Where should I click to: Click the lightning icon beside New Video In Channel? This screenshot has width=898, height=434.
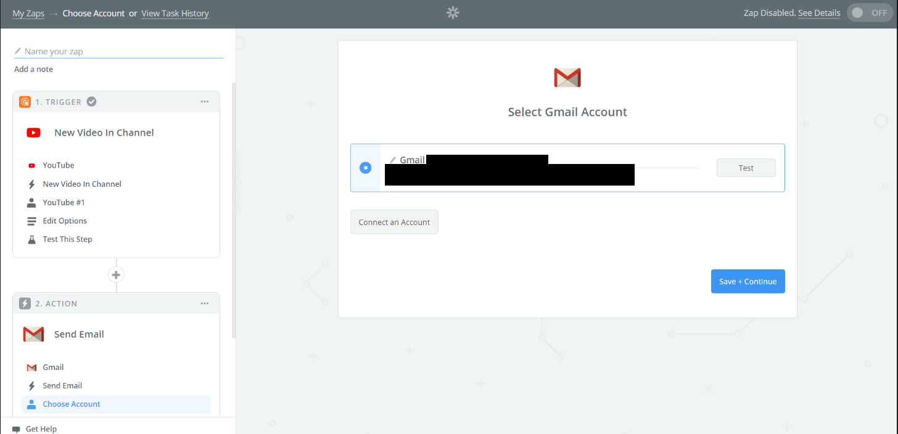tap(31, 184)
